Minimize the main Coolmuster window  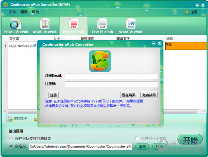tap(197, 5)
